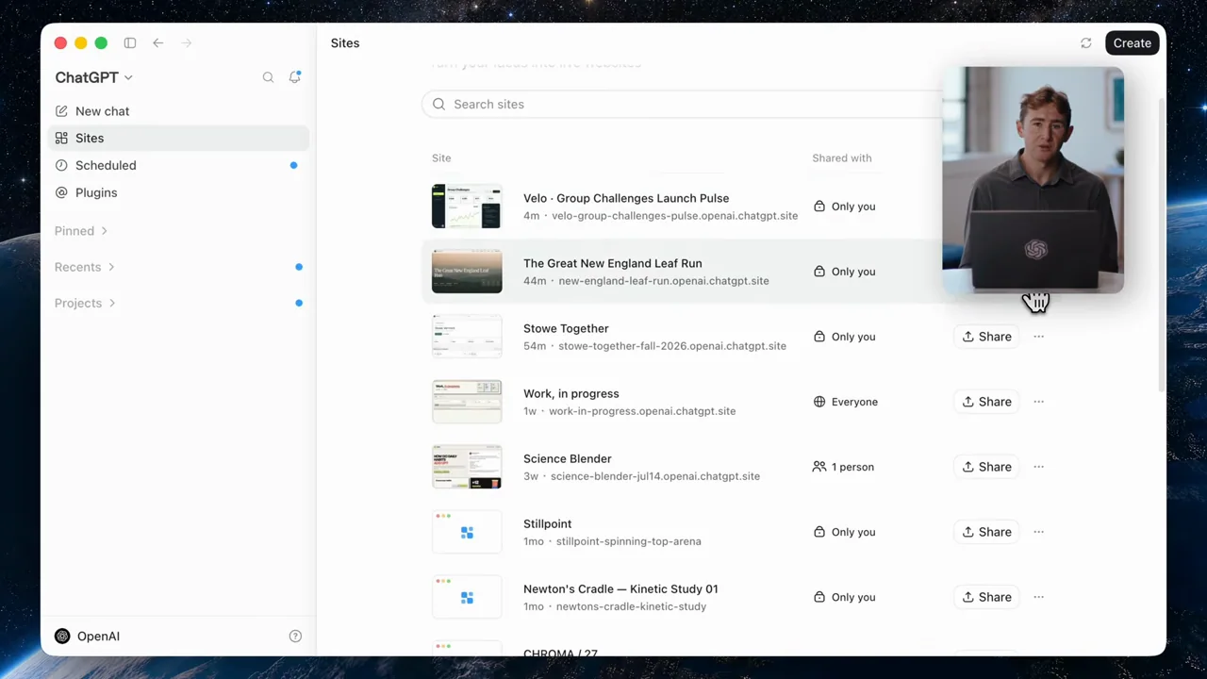Click "Newton's Cradle — Kinetic Study 01" title

[x=620, y=588]
